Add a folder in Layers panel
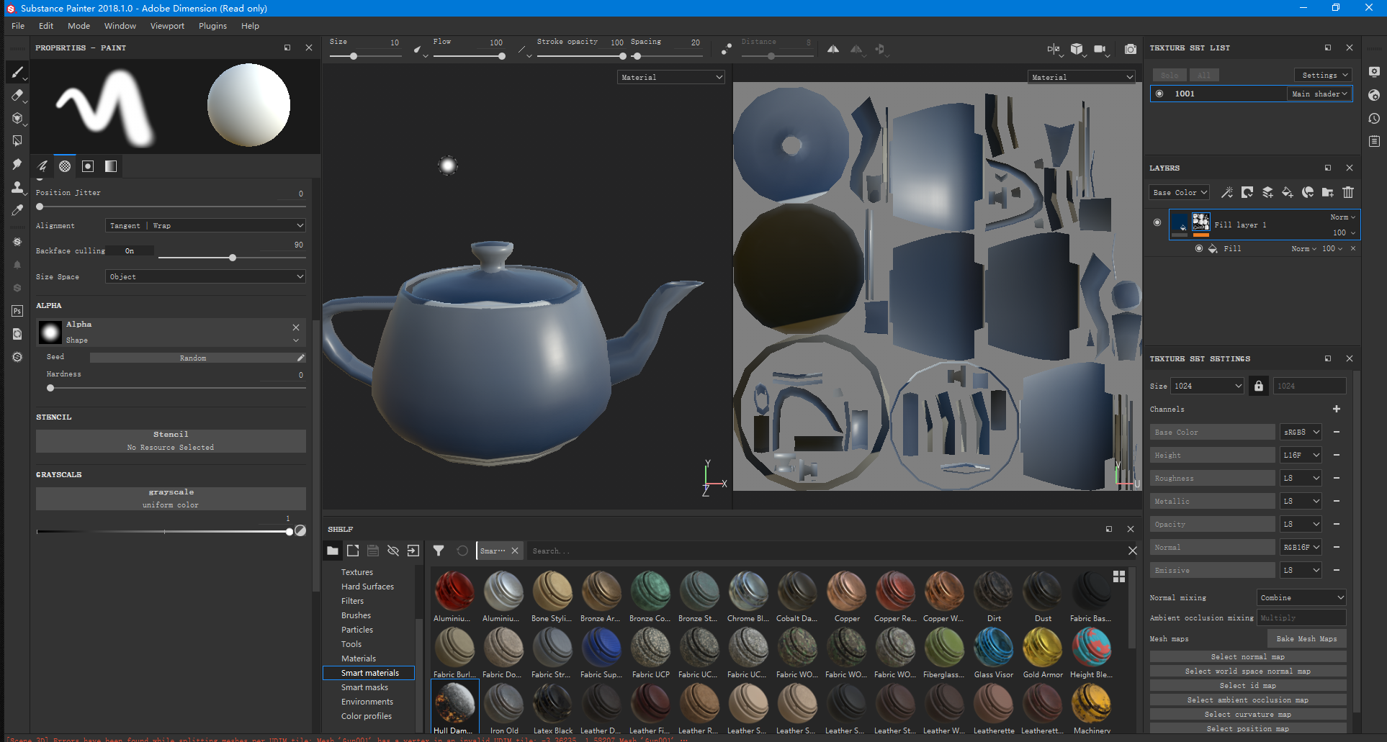This screenshot has height=742, width=1387. (x=1328, y=192)
